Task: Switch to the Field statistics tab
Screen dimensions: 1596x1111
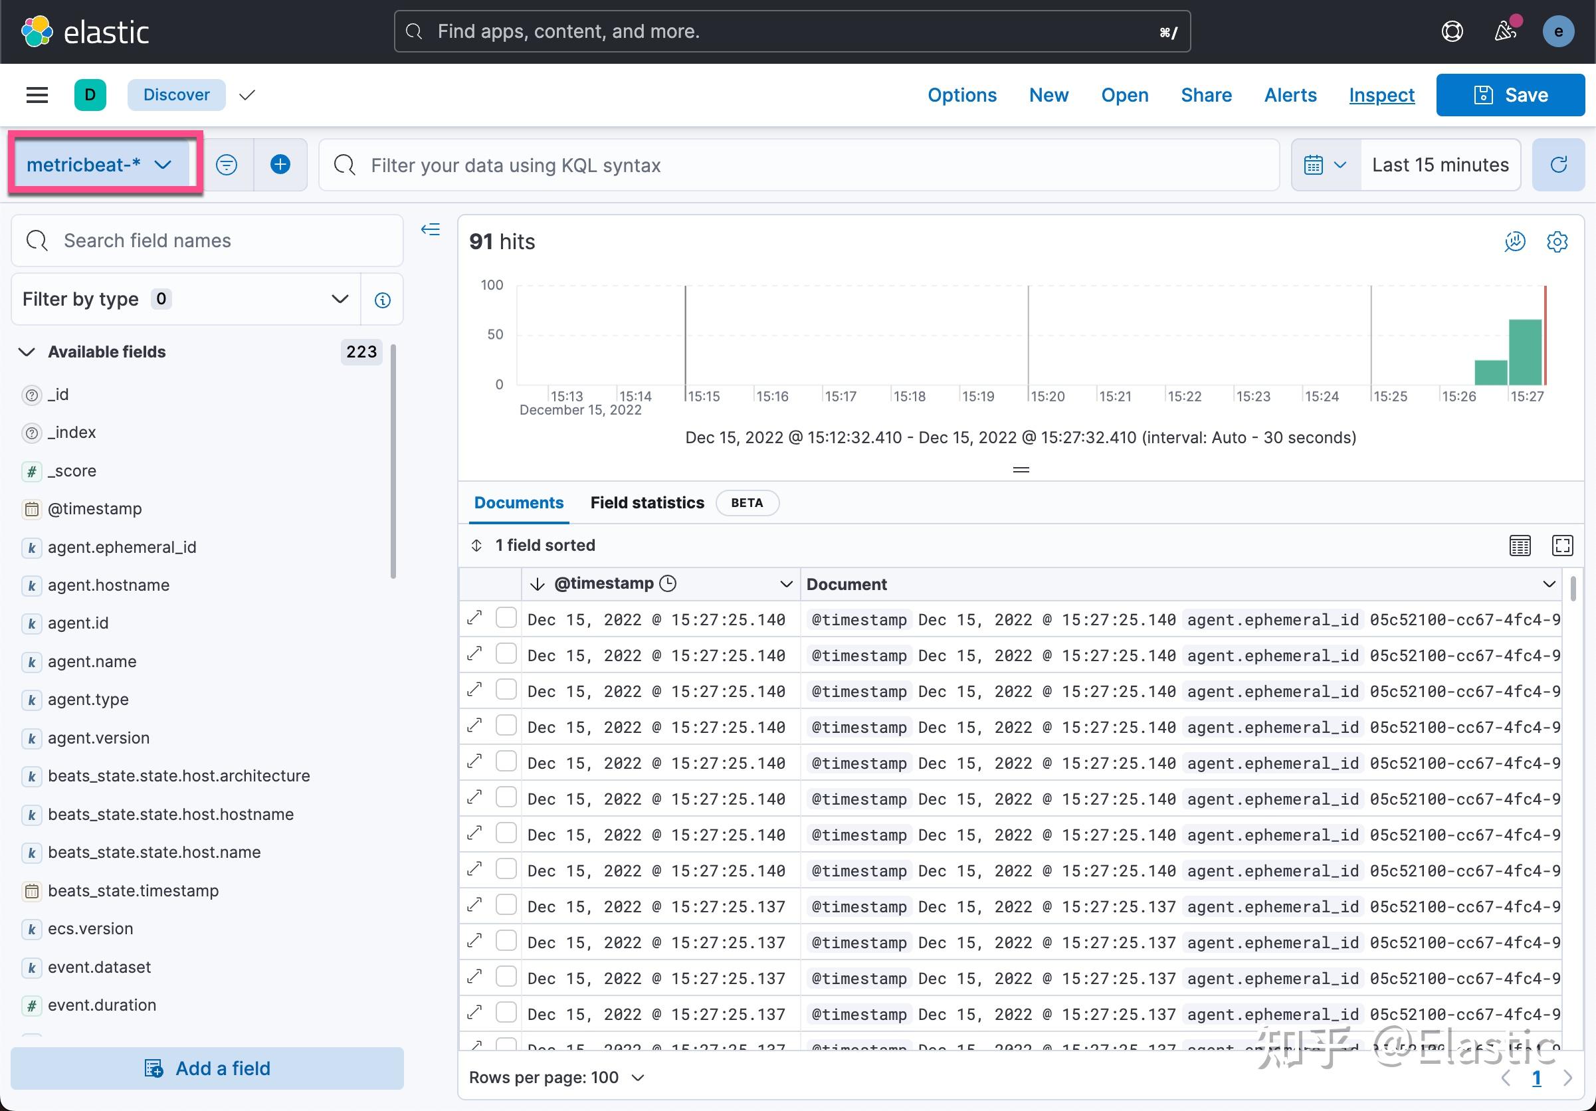Action: pyautogui.click(x=647, y=502)
